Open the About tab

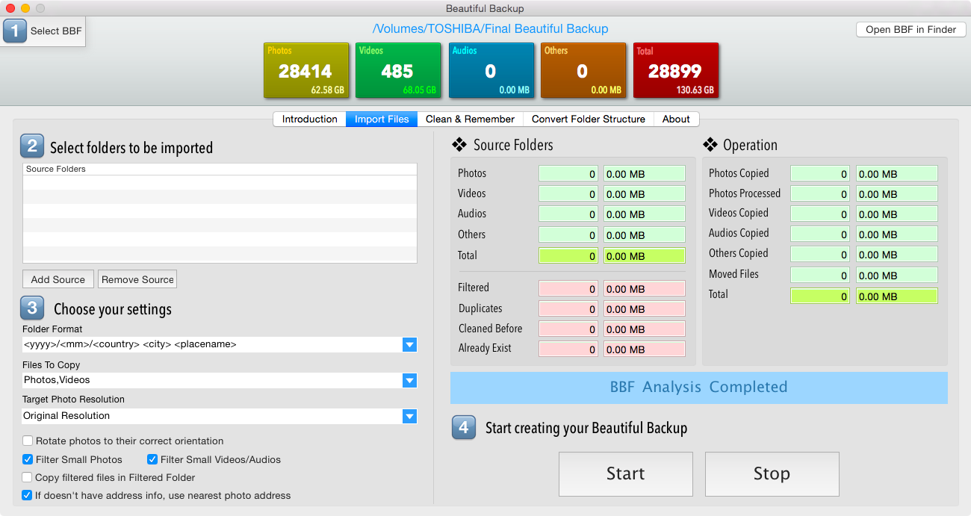click(x=676, y=119)
